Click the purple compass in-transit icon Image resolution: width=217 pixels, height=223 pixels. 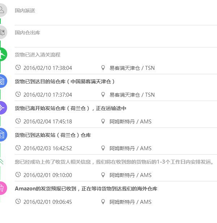(2, 108)
